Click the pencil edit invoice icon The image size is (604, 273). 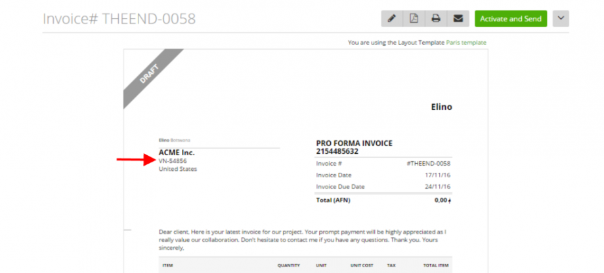coord(392,18)
